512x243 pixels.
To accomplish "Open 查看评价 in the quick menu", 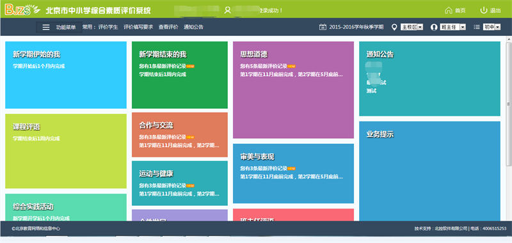I will (168, 27).
